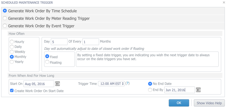This screenshot has height=108, width=226.
Task: Click the Start On date field
Action: coord(39,84)
